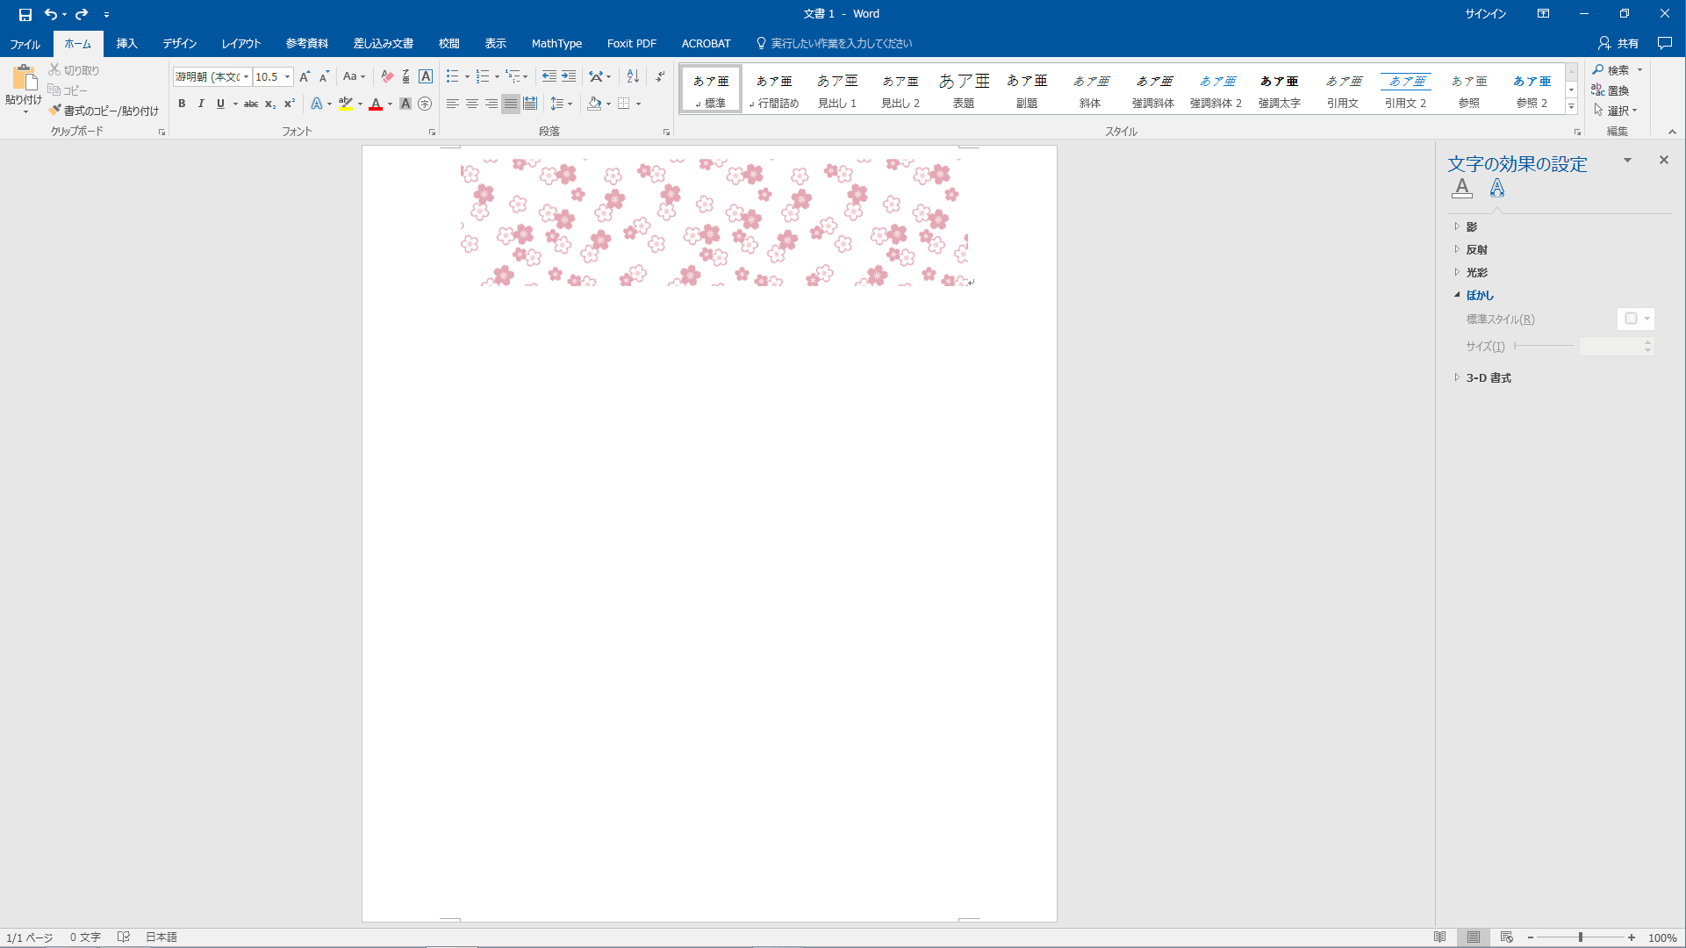Align text right
This screenshot has height=948, width=1686.
tap(491, 104)
